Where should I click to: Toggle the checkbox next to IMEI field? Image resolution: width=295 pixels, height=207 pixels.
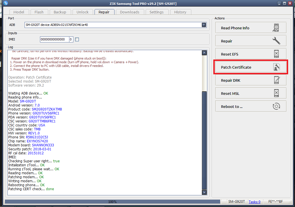(77, 39)
